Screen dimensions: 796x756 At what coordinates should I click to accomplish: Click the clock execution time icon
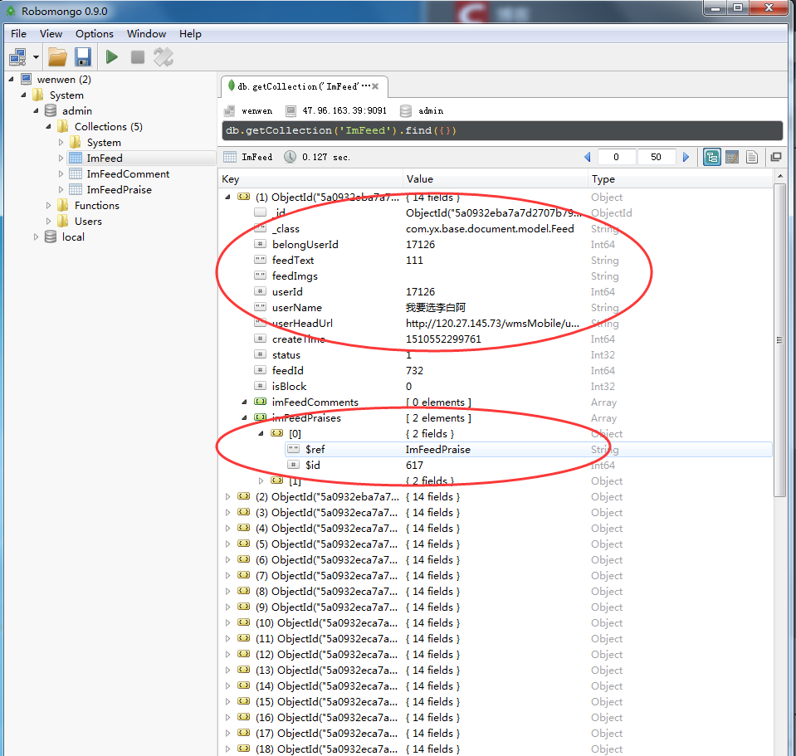[290, 157]
